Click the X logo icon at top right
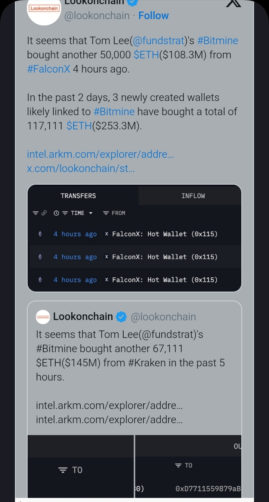The image size is (269, 502). (x=234, y=3)
